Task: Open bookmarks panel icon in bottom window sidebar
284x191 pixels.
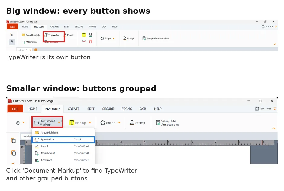Action: click(x=13, y=140)
